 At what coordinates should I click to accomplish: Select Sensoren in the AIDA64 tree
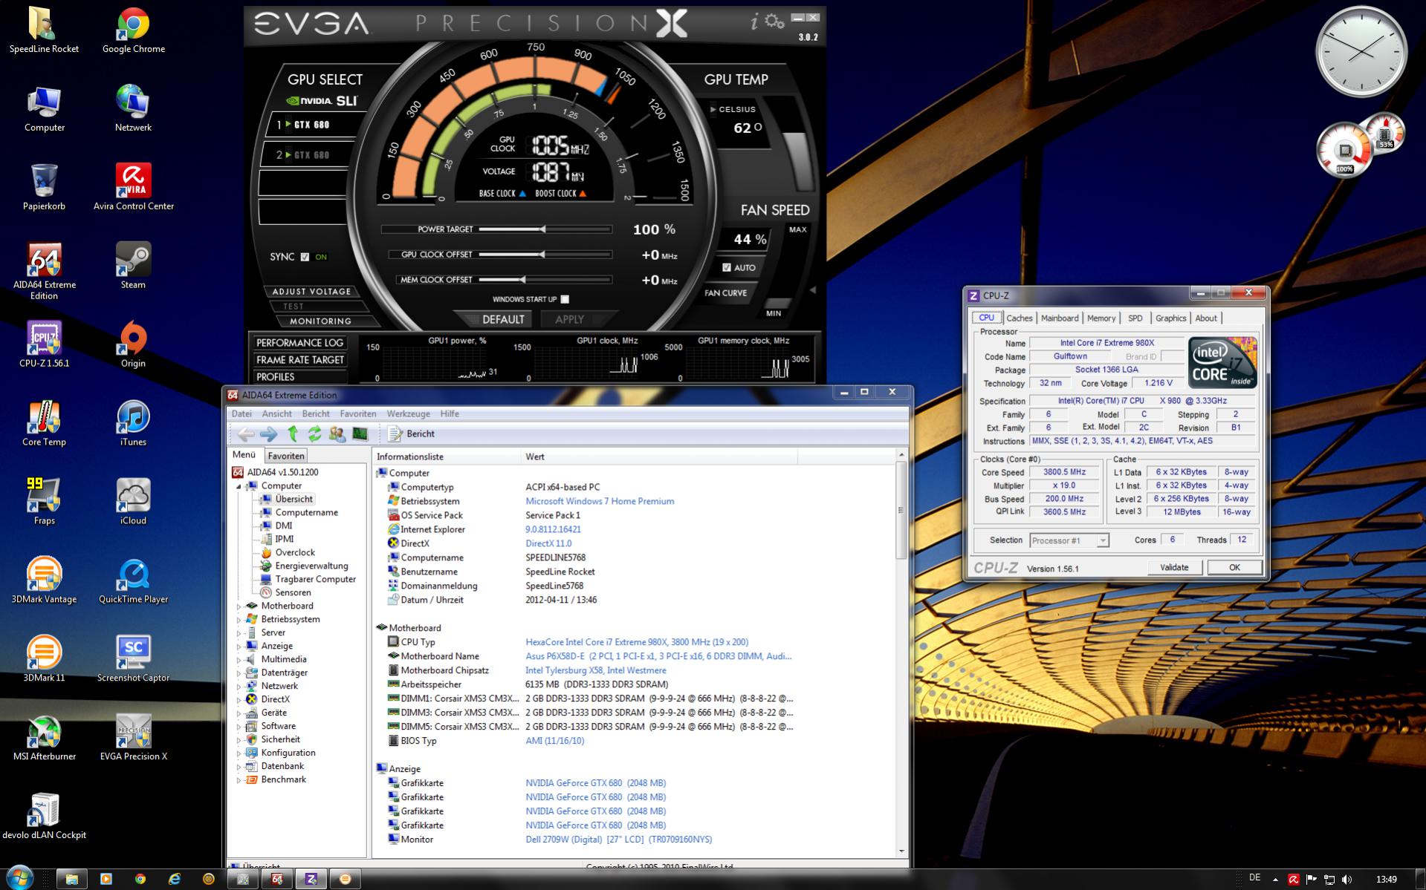coord(293,593)
